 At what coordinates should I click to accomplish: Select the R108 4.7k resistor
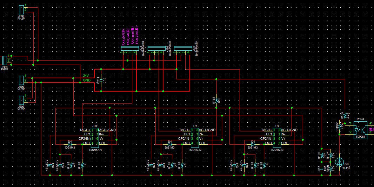pos(330,168)
